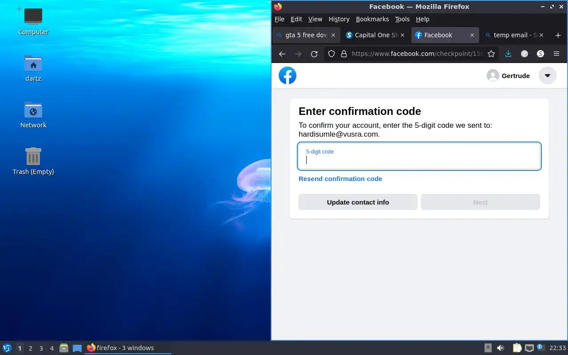Open the File menu
The height and width of the screenshot is (355, 568).
point(279,19)
